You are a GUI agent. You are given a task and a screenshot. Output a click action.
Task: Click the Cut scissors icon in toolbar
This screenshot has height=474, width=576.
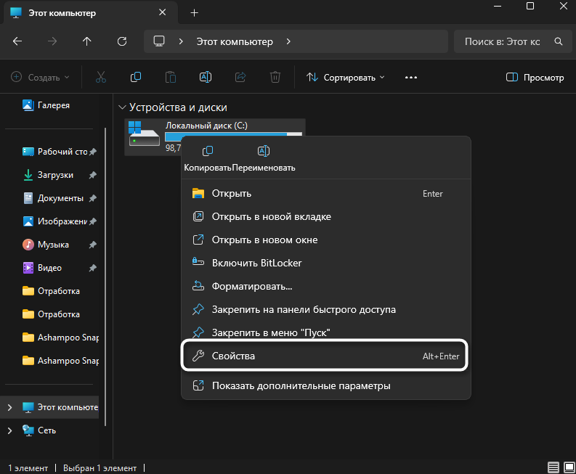pos(101,77)
